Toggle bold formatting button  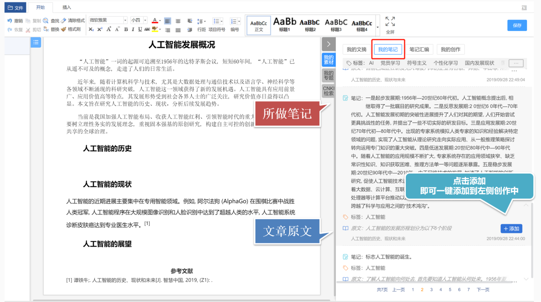(126, 29)
